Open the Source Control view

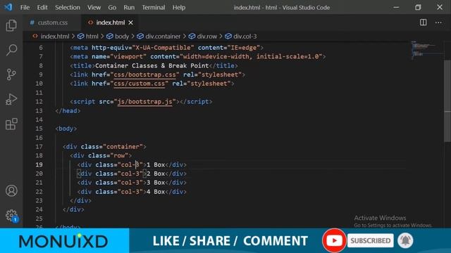tap(11, 74)
